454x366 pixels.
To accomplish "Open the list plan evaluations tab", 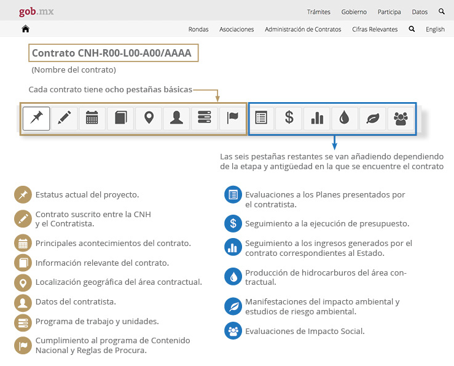I will [261, 118].
